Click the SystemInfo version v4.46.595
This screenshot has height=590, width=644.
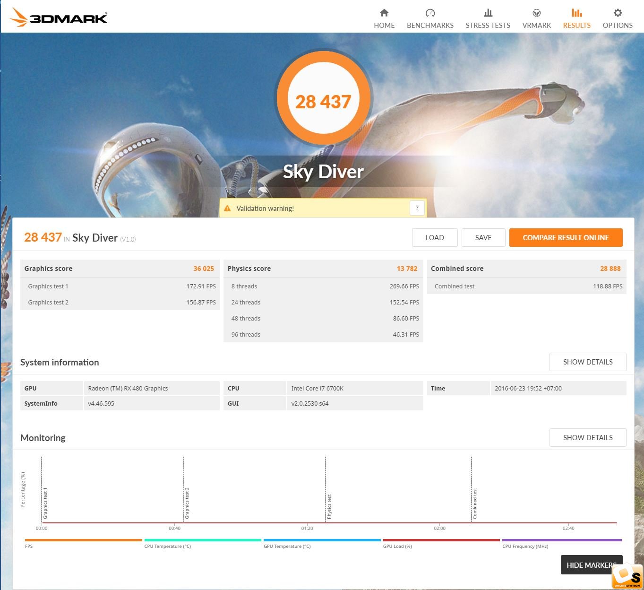101,403
